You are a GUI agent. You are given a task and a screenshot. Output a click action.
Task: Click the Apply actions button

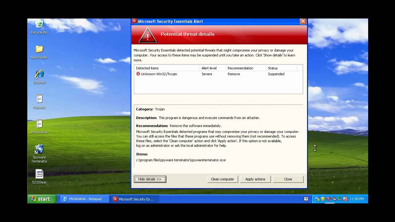click(x=255, y=179)
